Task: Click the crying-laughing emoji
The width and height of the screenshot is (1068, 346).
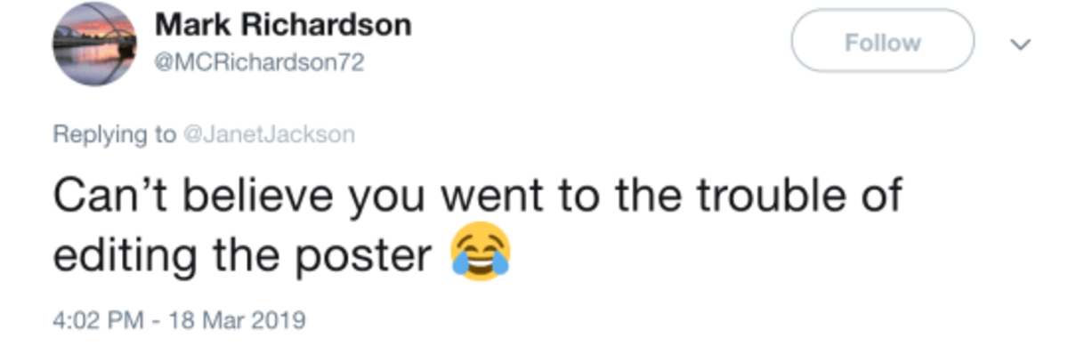Action: (x=480, y=253)
